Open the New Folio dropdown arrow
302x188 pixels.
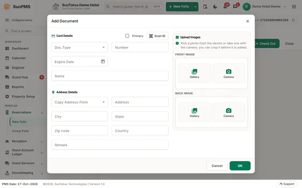coord(195,7)
